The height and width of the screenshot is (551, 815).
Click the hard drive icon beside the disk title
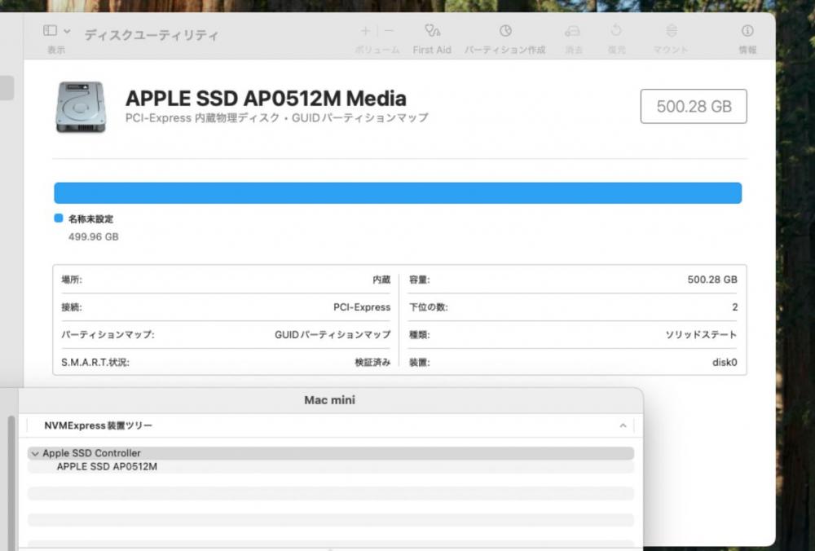pyautogui.click(x=81, y=107)
